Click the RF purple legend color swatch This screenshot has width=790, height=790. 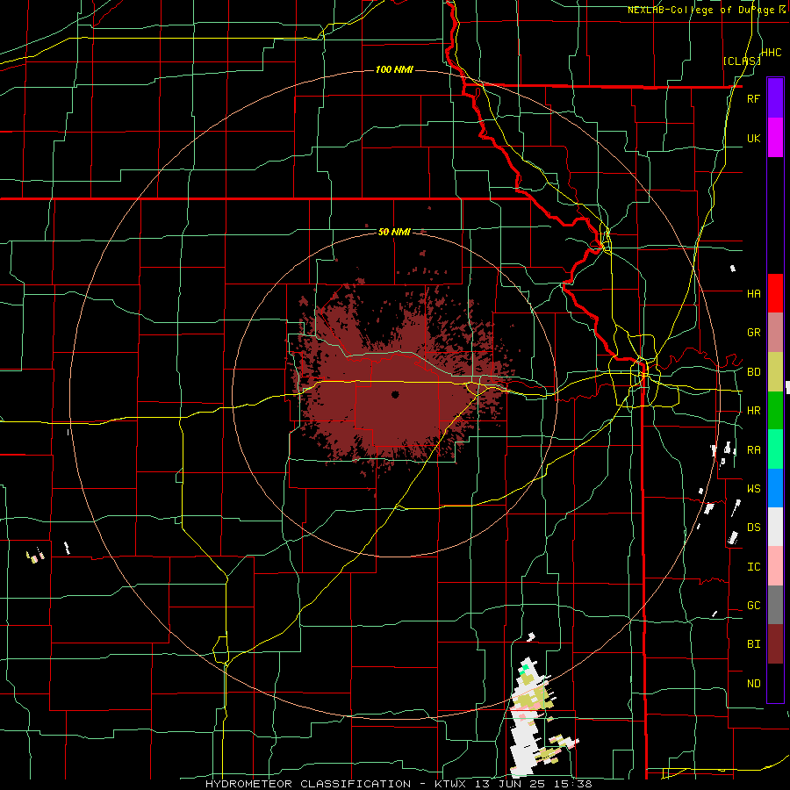(775, 98)
